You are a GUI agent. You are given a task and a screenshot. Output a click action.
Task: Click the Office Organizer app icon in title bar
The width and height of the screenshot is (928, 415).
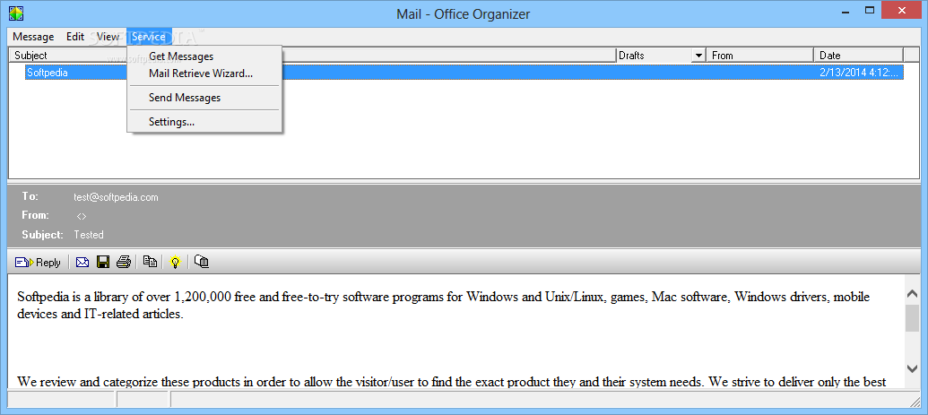[16, 12]
